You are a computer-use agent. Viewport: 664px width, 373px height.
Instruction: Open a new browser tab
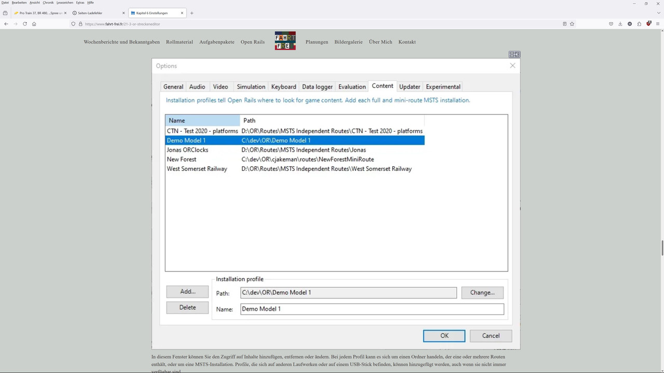(191, 13)
